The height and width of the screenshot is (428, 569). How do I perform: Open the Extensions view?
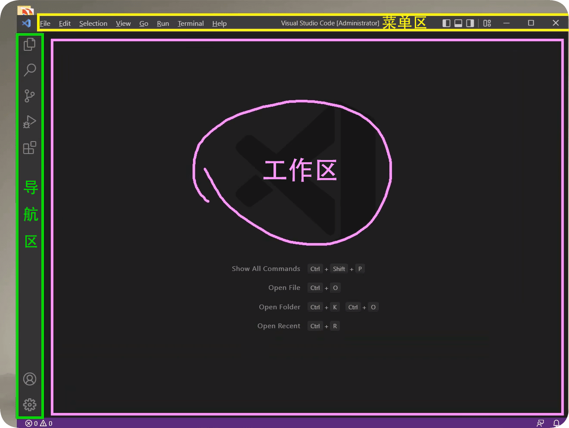[x=29, y=148]
